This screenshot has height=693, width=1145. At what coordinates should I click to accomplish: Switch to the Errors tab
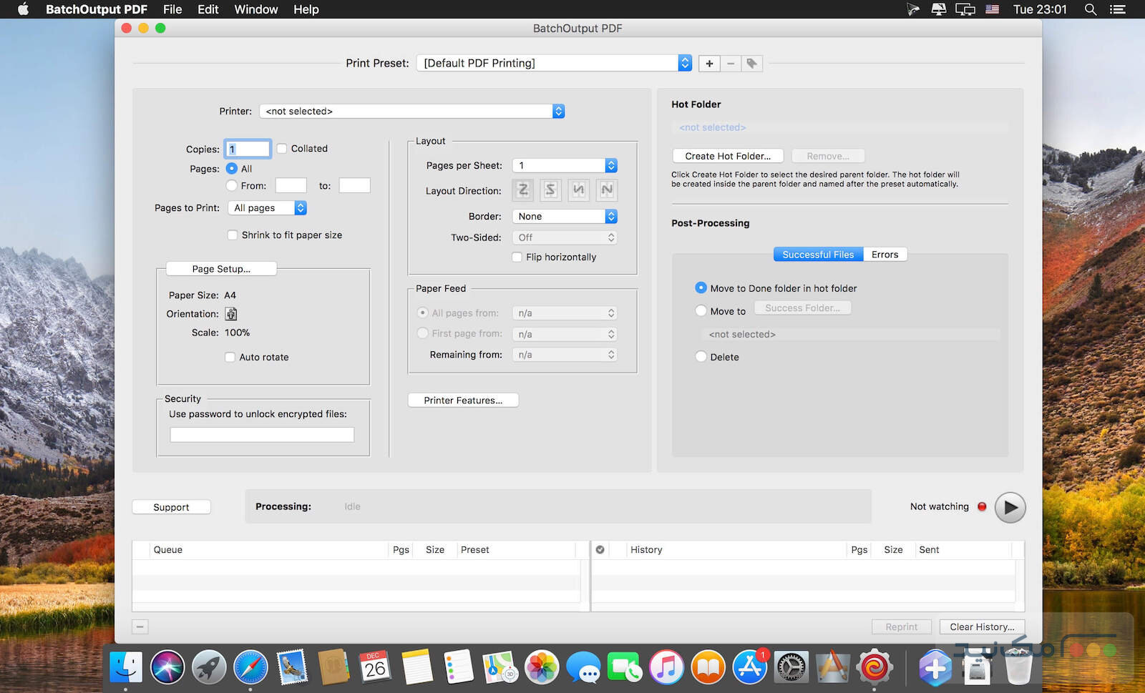(x=885, y=254)
